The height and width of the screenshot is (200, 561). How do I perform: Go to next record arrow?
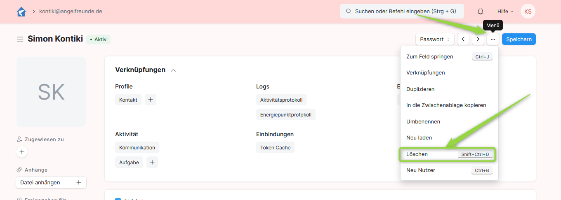point(478,40)
